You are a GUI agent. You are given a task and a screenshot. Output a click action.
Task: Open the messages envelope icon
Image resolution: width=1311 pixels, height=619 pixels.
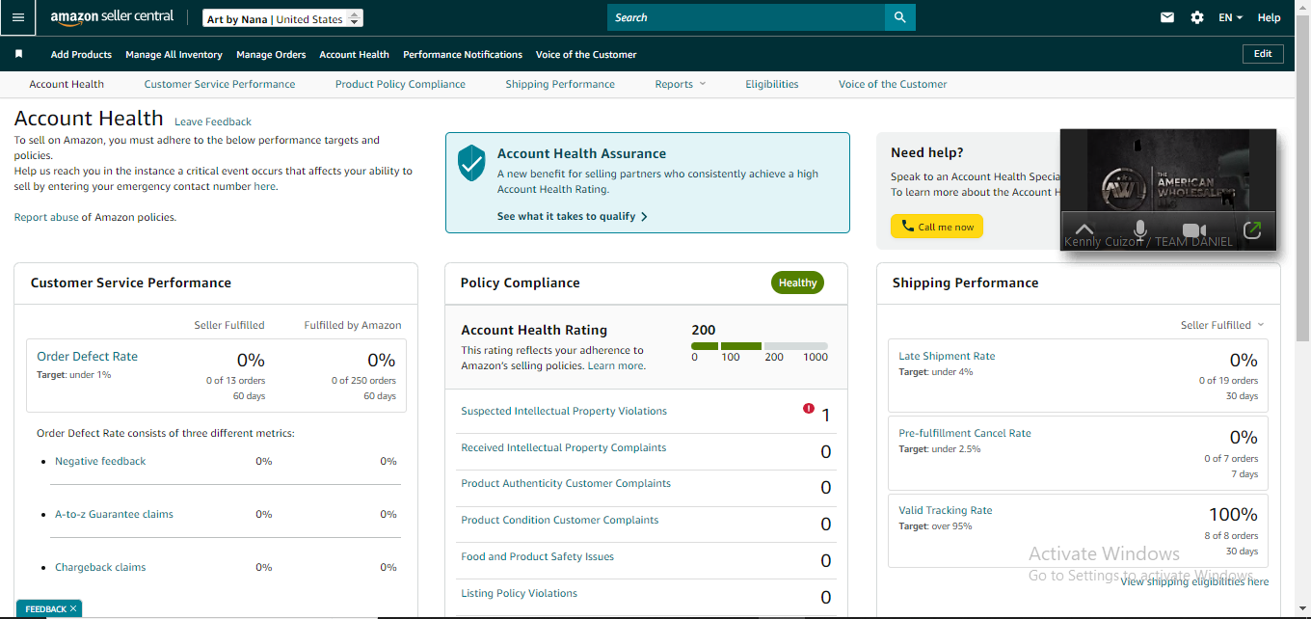click(1167, 17)
